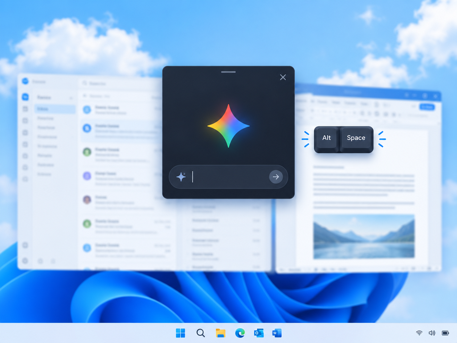Open taskbar Search
This screenshot has height=343, width=457.
tap(201, 333)
